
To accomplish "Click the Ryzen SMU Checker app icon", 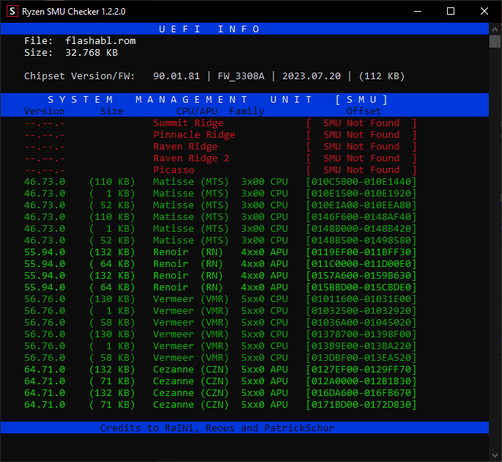I will point(12,11).
